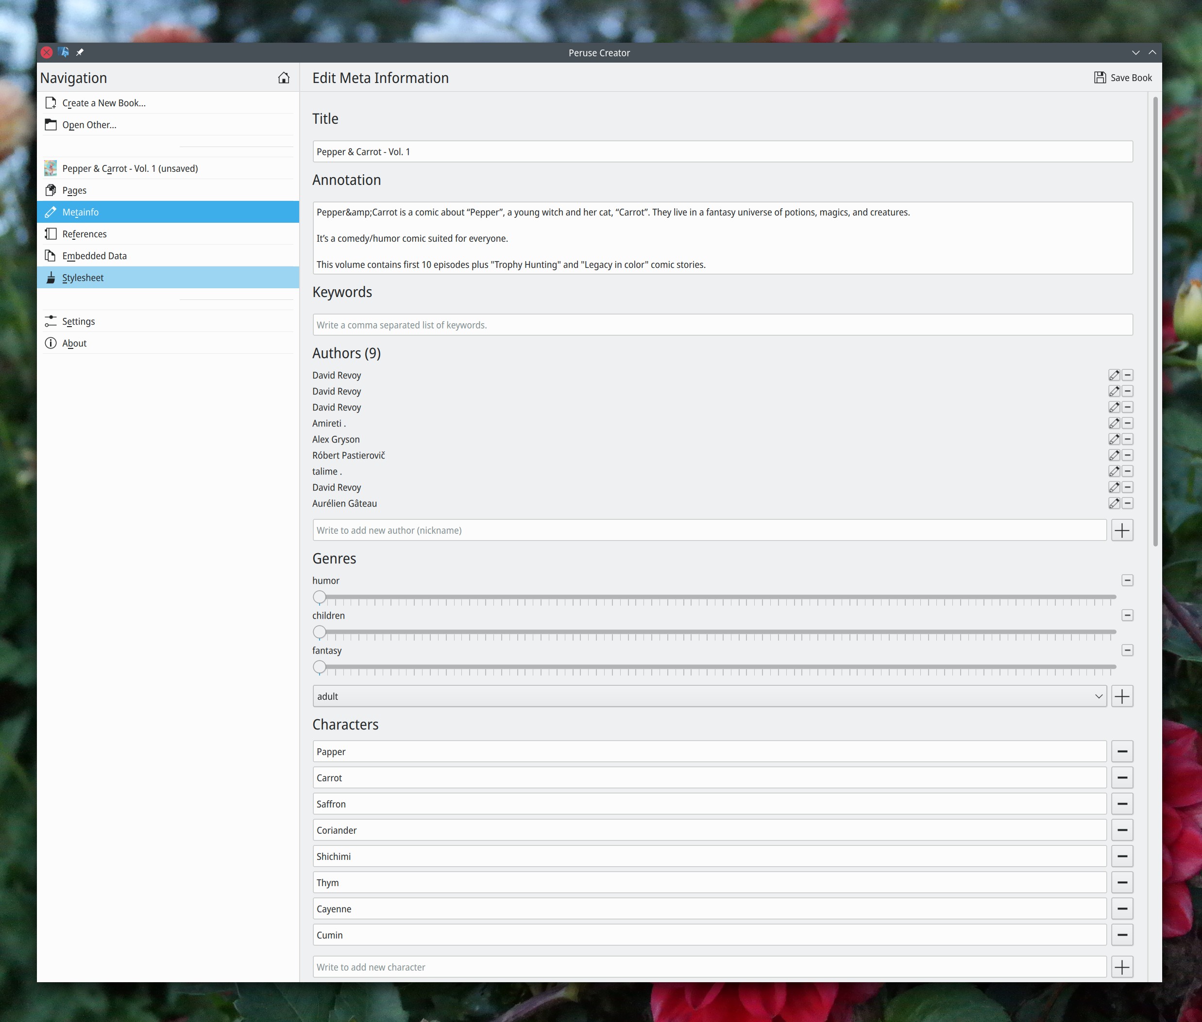The width and height of the screenshot is (1202, 1022).
Task: Click the Keywords input field
Action: pos(722,325)
